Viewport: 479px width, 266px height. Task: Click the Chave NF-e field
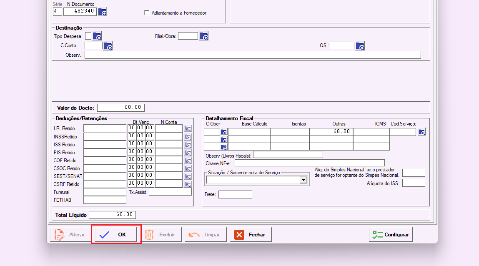click(310, 163)
